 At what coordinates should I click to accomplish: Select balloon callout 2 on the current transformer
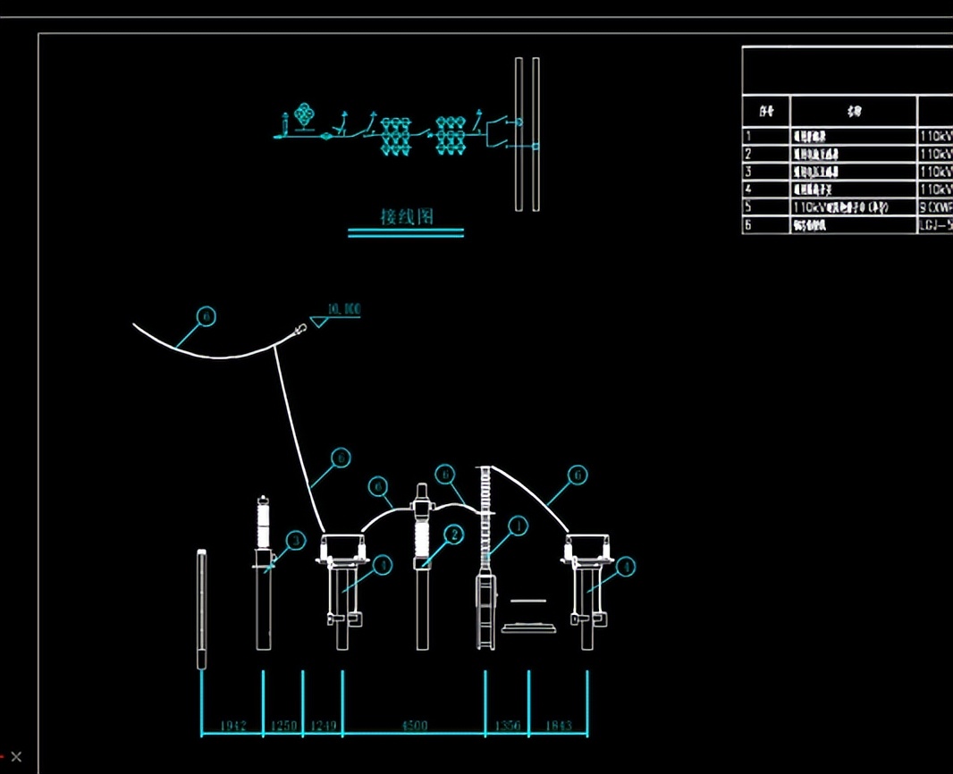pyautogui.click(x=452, y=534)
